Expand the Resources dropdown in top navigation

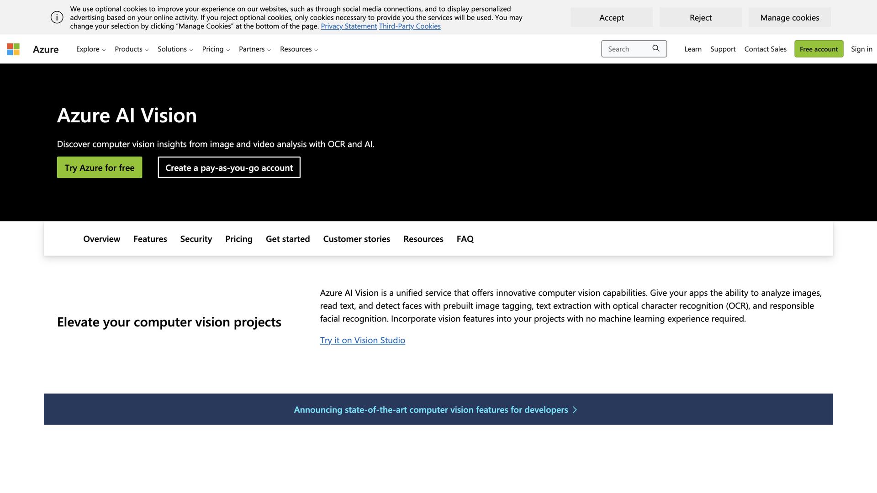tap(298, 49)
